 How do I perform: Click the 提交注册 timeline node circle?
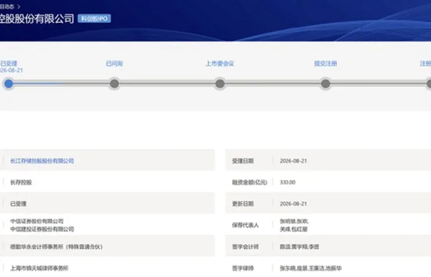pos(325,84)
